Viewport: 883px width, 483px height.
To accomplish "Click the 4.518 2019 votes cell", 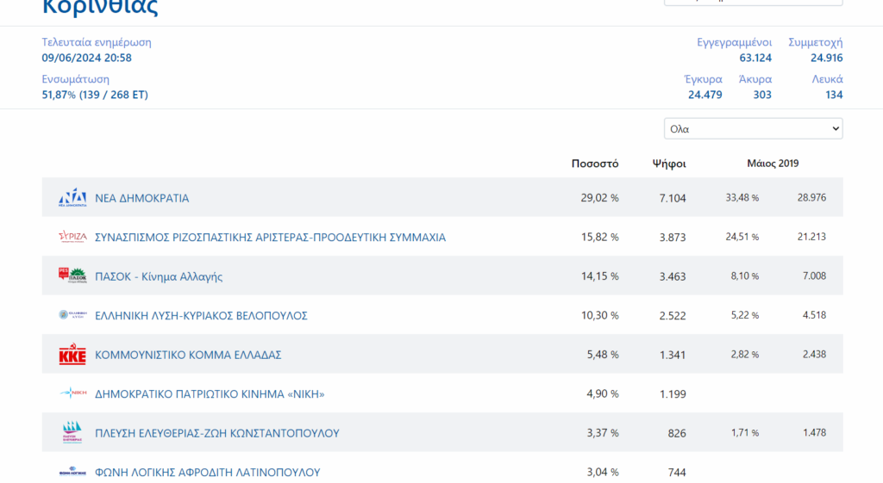I will click(814, 315).
